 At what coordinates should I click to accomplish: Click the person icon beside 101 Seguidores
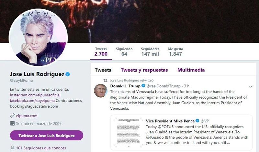12,148
